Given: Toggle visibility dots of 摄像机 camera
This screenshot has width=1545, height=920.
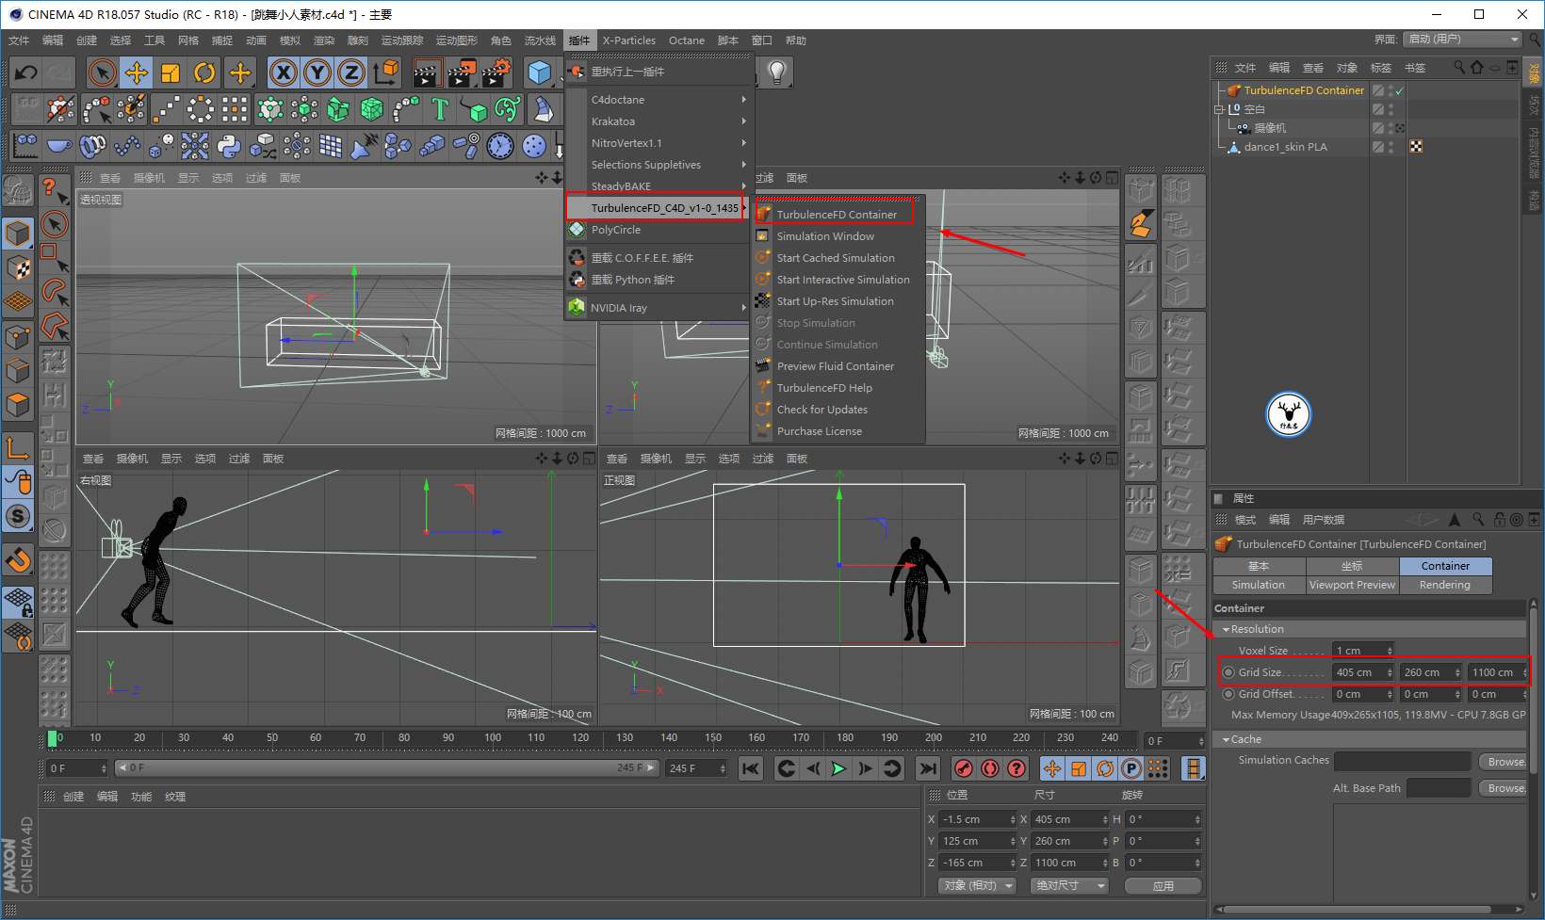Looking at the screenshot, I should tap(1391, 128).
